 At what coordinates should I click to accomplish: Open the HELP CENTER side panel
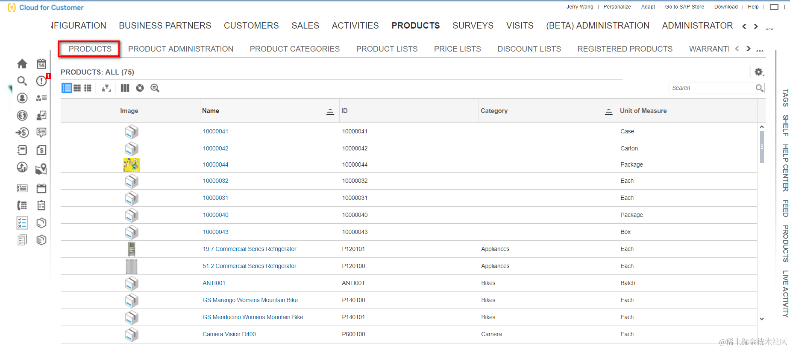click(x=785, y=167)
